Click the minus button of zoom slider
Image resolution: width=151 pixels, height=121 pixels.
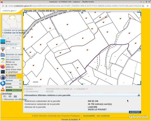pos(6,36)
